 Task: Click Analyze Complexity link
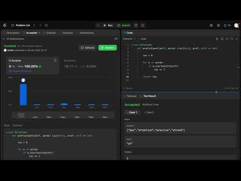(21, 71)
